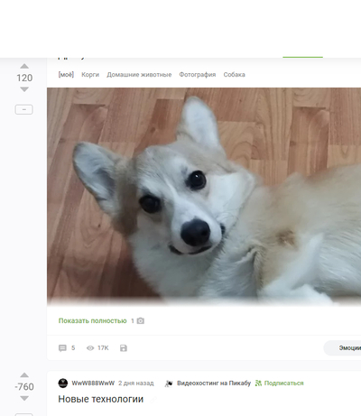The height and width of the screenshot is (416, 361).
Task: Open the Домашние животные tag
Action: click(139, 75)
